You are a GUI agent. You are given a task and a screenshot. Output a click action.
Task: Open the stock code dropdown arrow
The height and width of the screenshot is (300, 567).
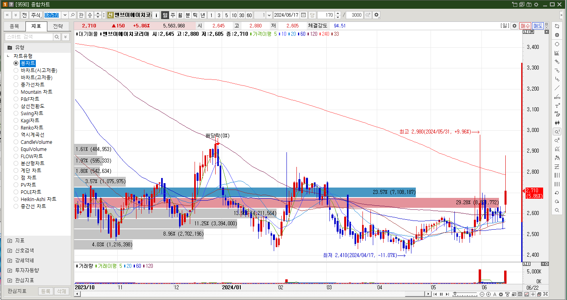pyautogui.click(x=65, y=15)
